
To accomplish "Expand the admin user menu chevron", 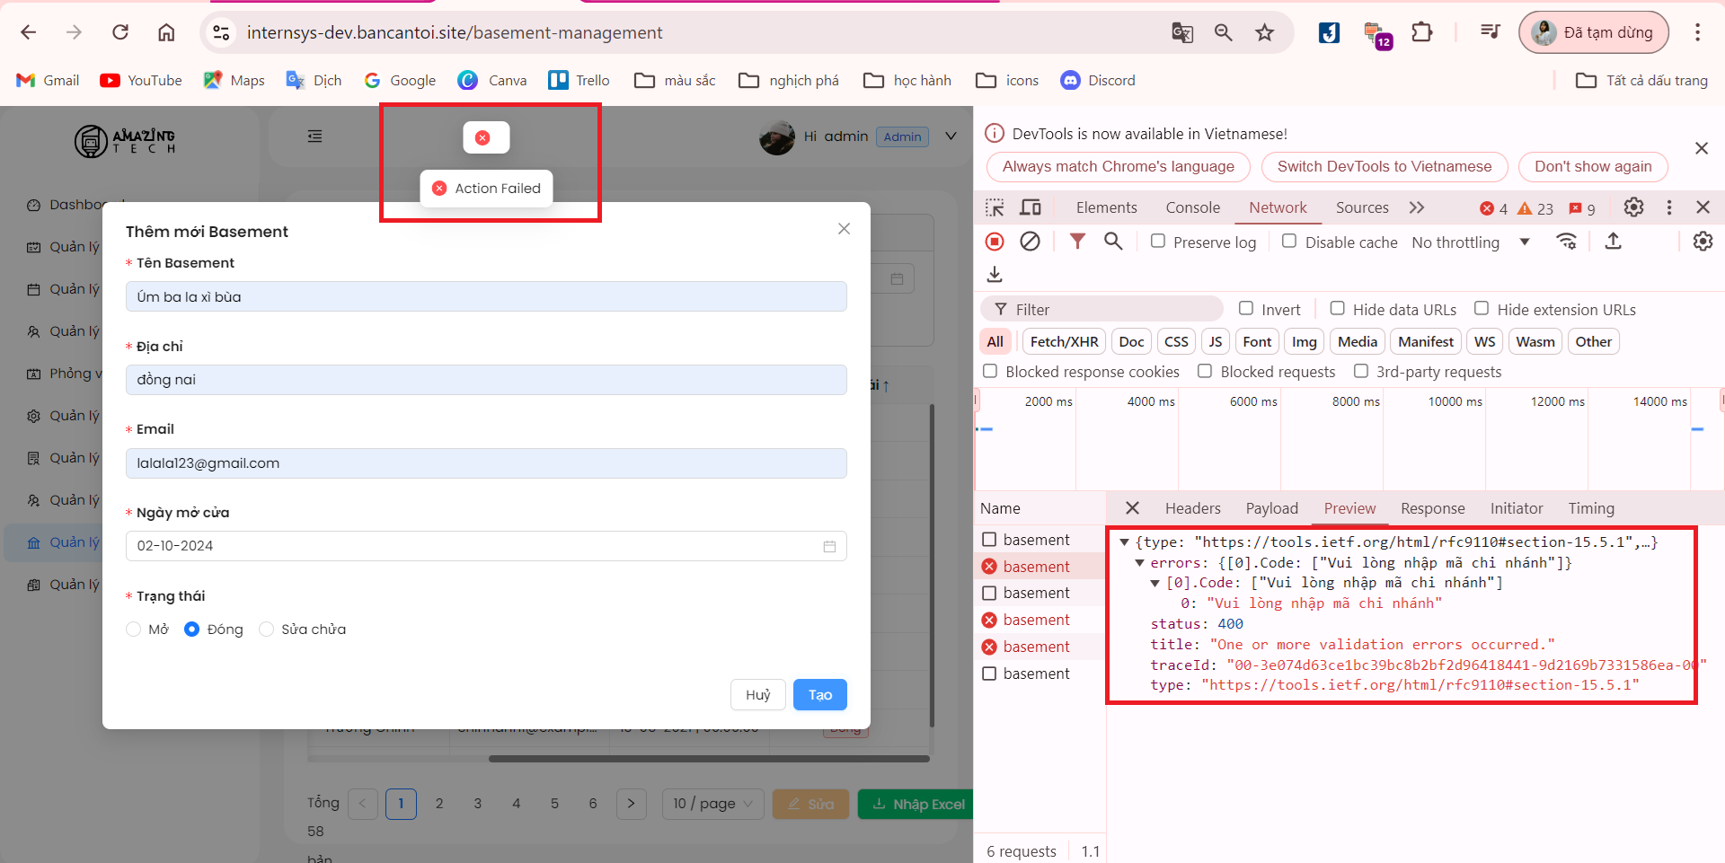I will click(x=951, y=136).
